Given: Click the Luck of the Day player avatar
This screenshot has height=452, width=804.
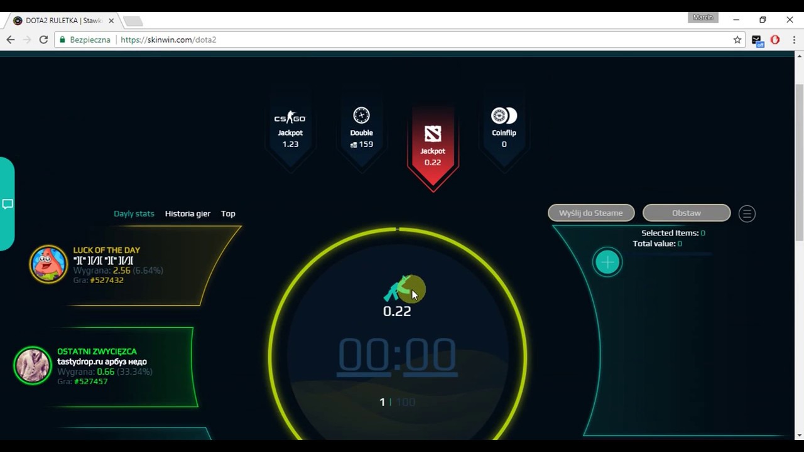Looking at the screenshot, I should tap(48, 264).
